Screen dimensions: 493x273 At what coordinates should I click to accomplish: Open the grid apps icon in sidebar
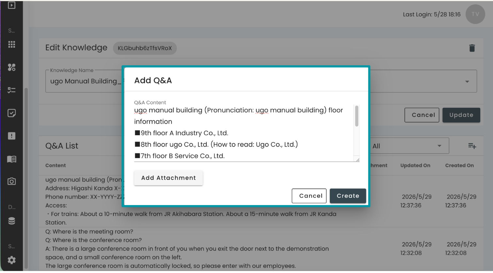click(x=12, y=44)
